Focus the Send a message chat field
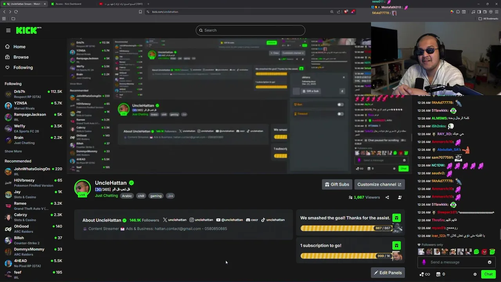 click(x=457, y=262)
